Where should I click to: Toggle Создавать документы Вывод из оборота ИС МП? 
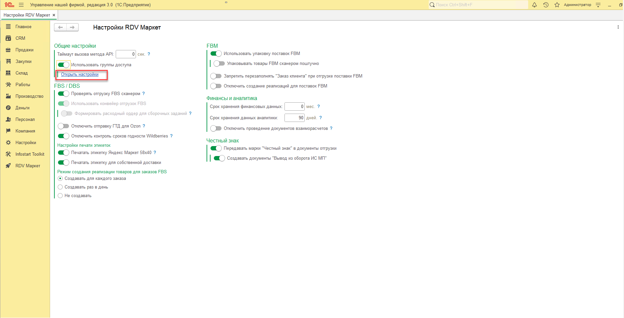pos(219,158)
